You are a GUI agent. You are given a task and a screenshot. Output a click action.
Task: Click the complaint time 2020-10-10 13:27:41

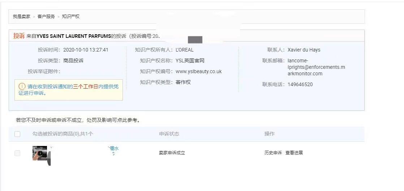point(86,50)
